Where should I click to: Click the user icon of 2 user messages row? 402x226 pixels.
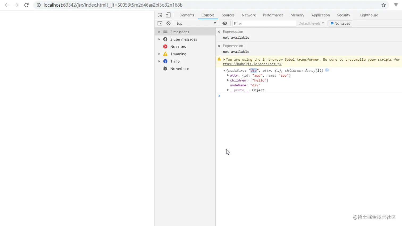point(165,39)
